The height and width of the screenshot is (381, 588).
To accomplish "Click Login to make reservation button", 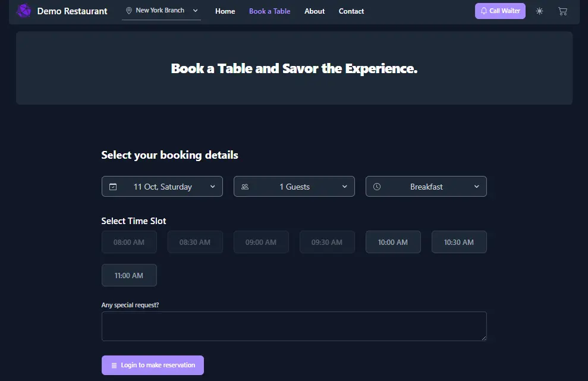I will tap(153, 365).
